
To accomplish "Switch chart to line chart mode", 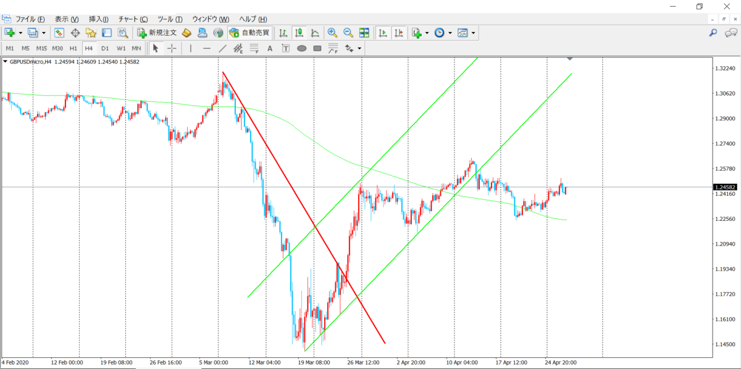I will [x=315, y=33].
